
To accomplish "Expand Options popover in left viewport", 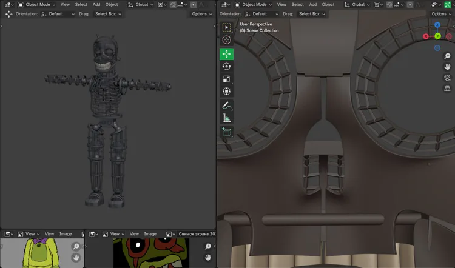I will coord(201,14).
